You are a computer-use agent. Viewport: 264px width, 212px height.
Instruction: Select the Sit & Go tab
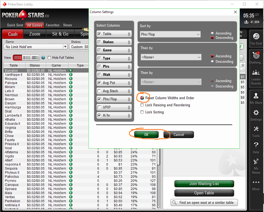click(60, 34)
